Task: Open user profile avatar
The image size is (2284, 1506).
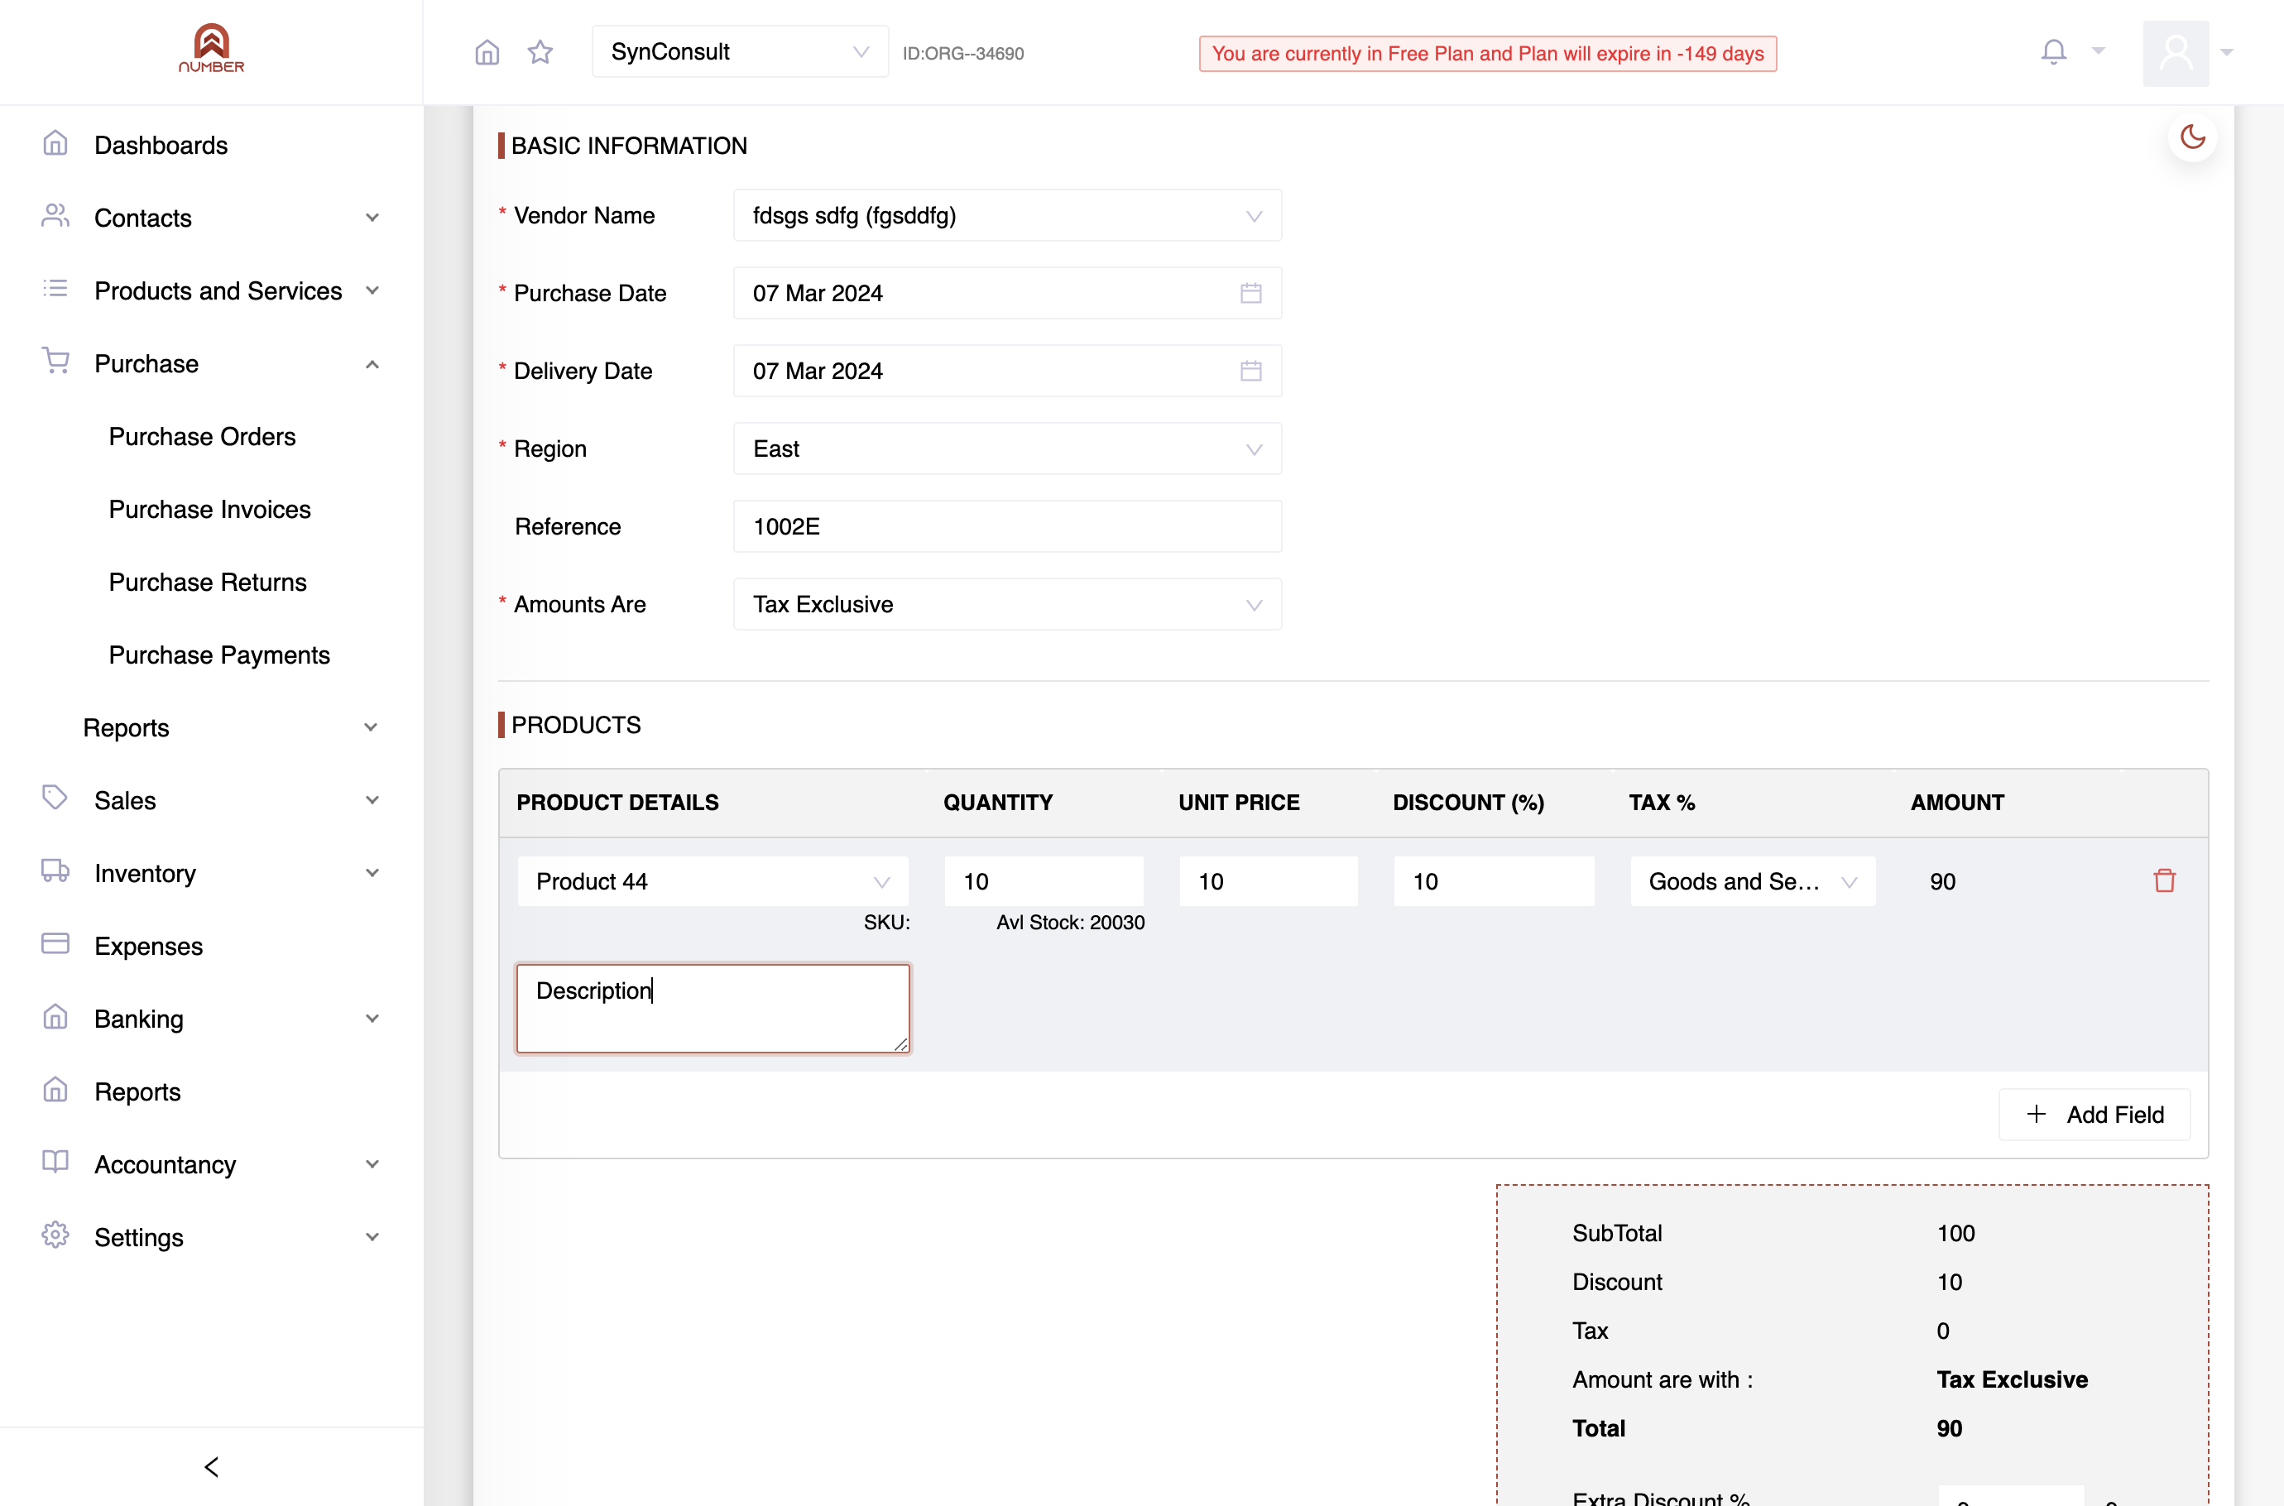Action: pyautogui.click(x=2176, y=53)
